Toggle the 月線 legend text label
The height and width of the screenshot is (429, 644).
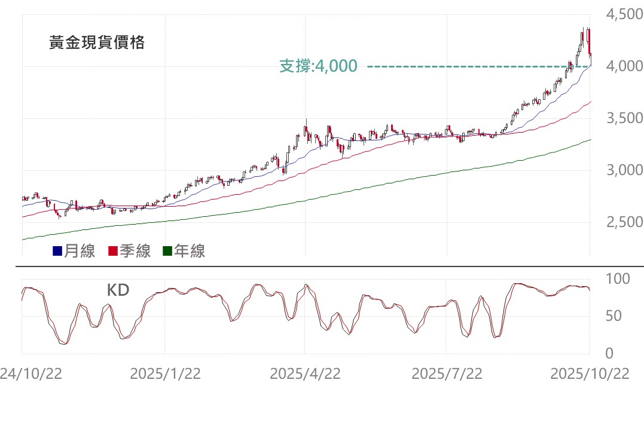click(80, 252)
